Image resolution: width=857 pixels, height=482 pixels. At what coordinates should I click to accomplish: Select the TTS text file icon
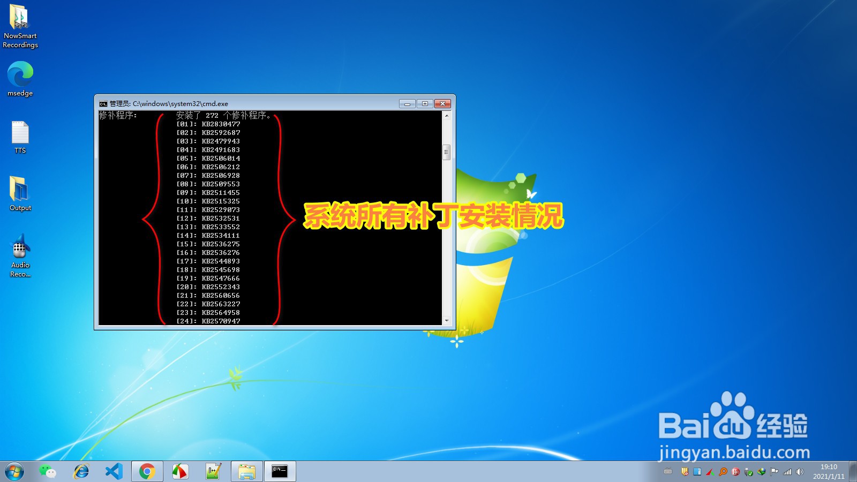pos(20,138)
